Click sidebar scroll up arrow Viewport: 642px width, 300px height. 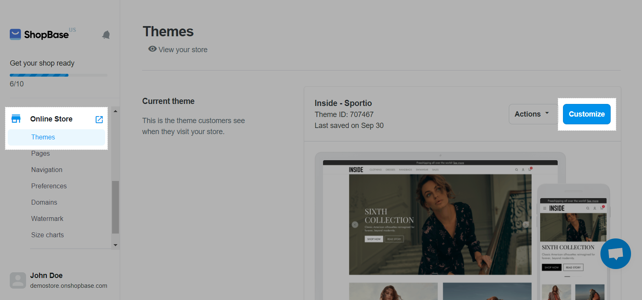pos(115,111)
